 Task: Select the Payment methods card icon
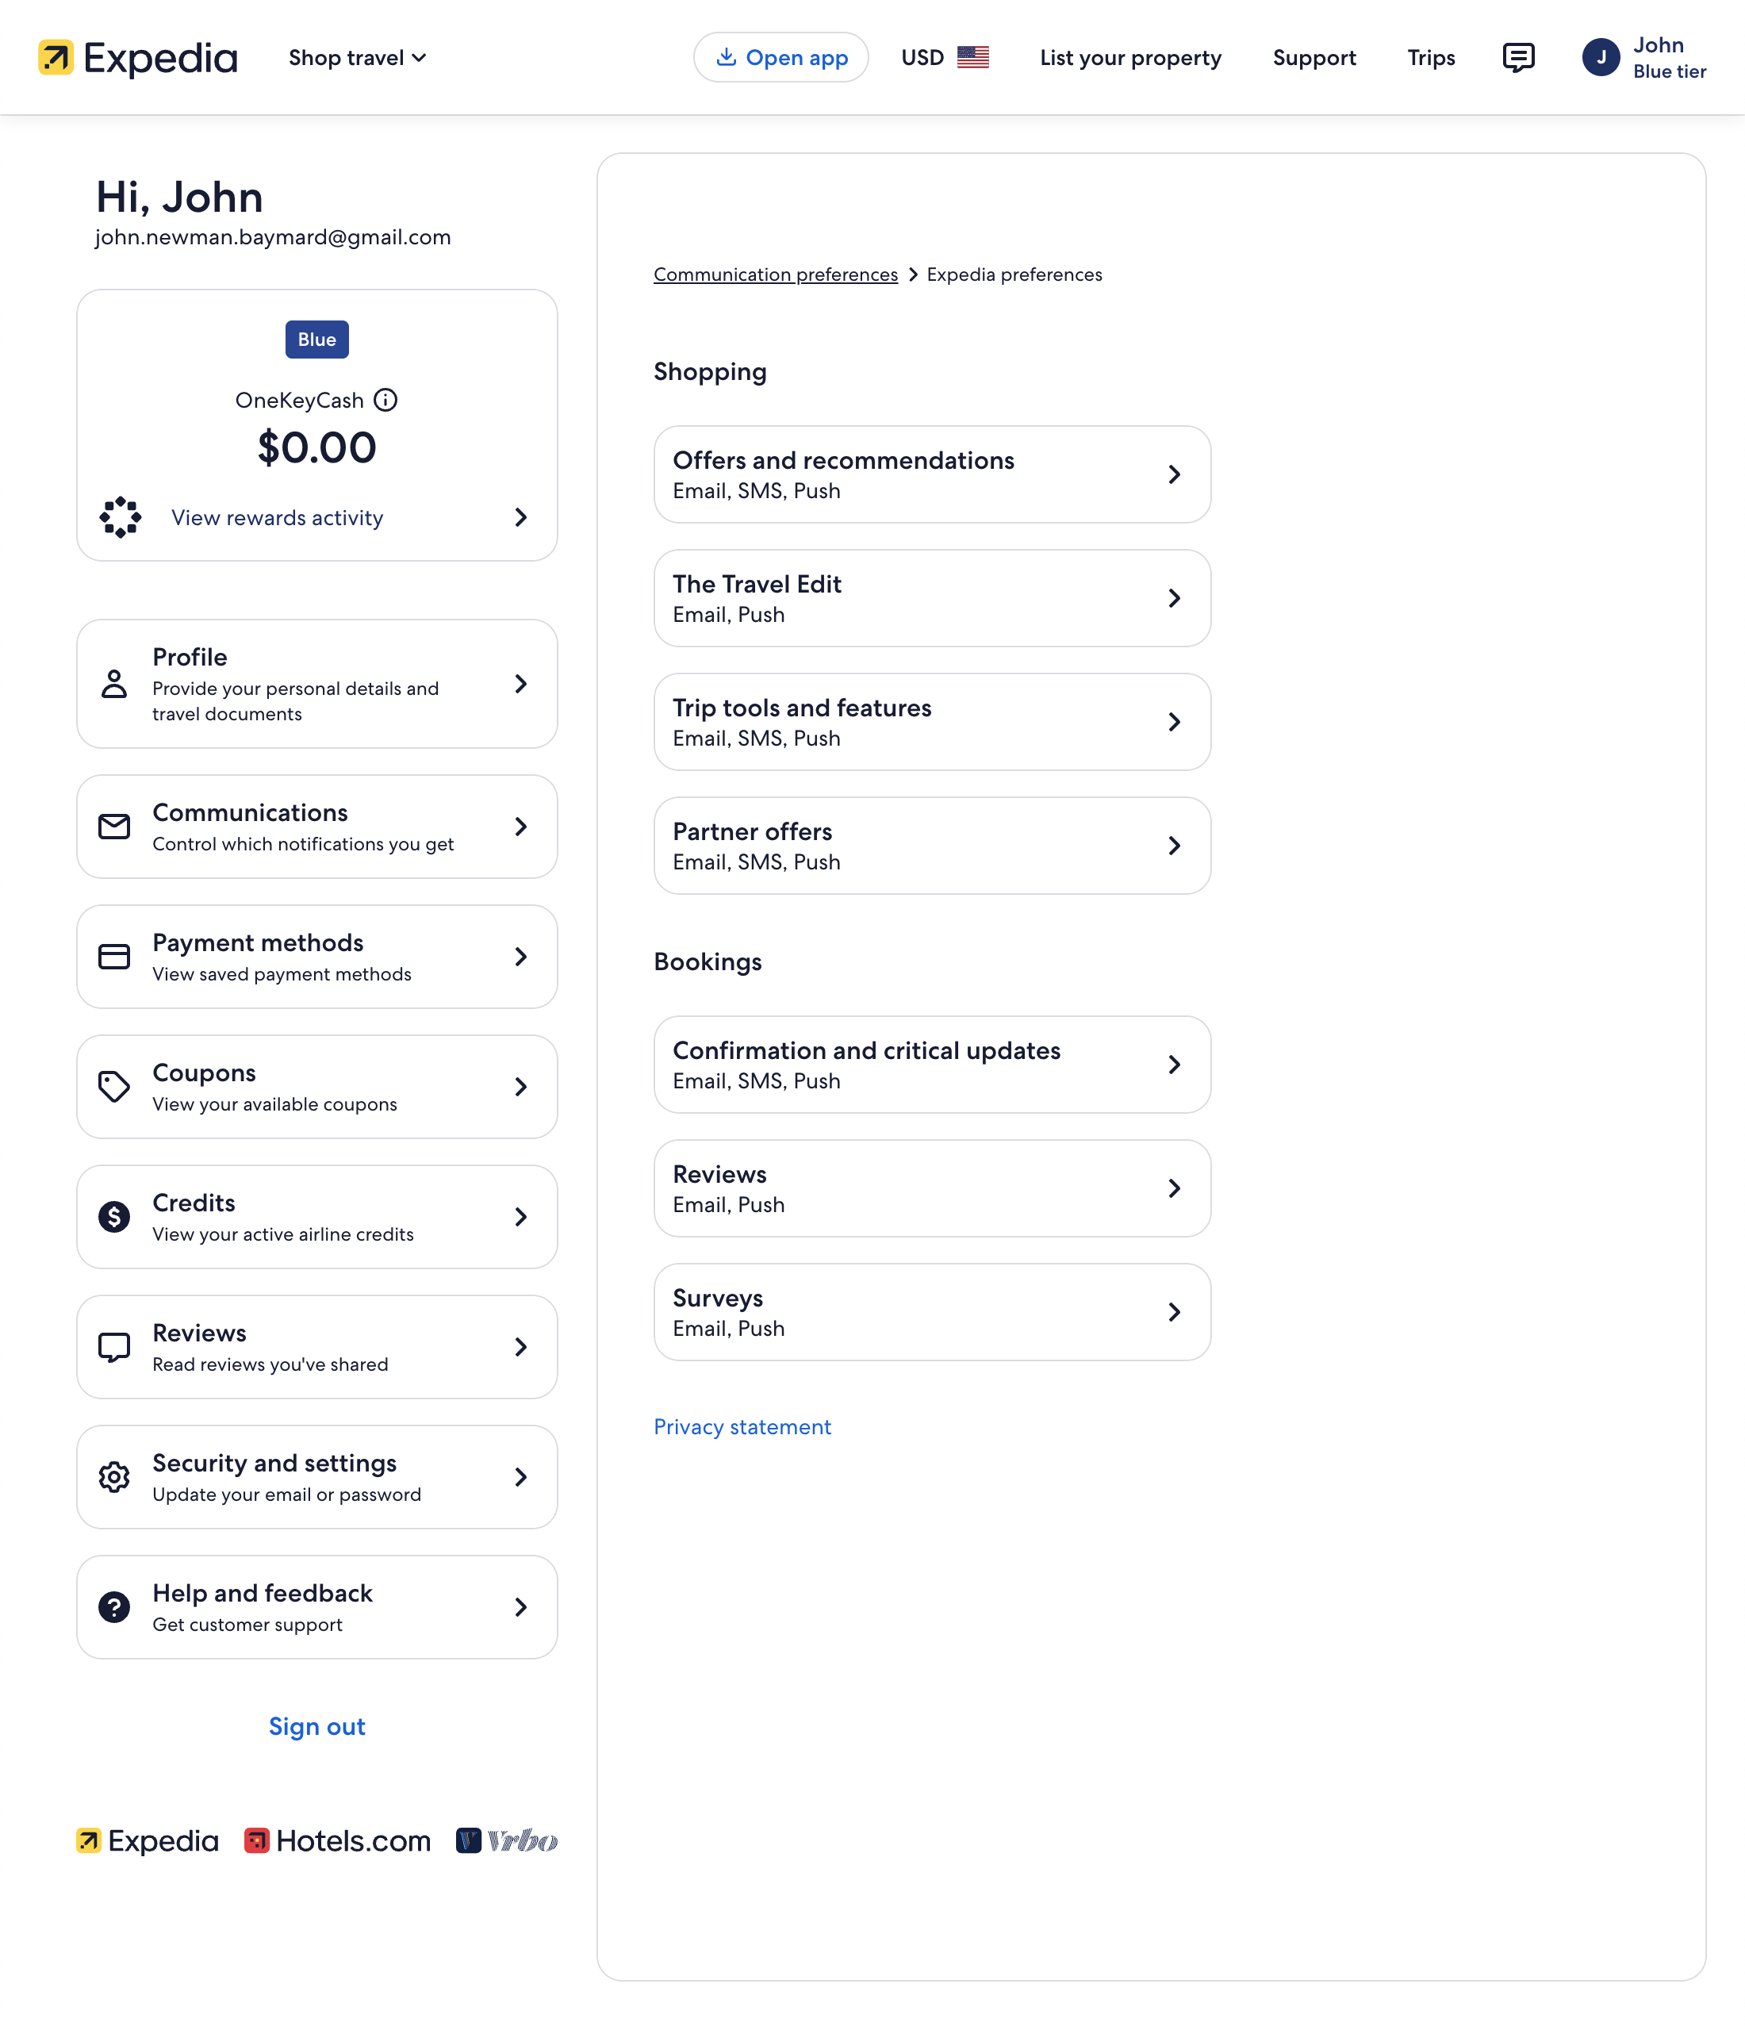(113, 957)
